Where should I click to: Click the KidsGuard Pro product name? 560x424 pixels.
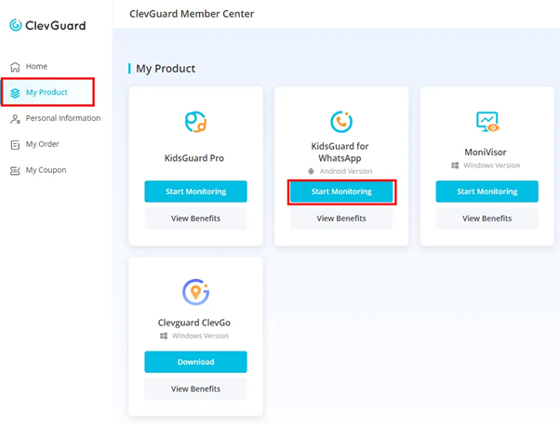[x=194, y=158]
